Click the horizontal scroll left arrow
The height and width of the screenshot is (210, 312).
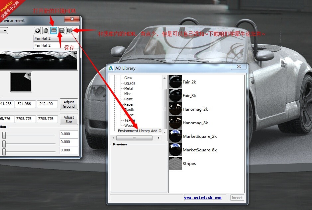click(113, 138)
